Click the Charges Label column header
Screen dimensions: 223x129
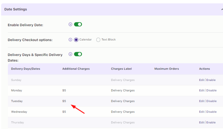tap(121, 69)
